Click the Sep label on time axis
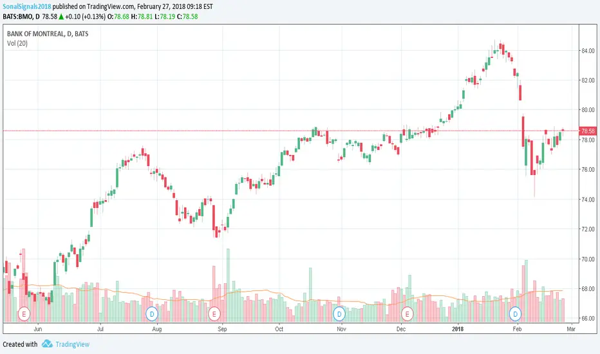 point(222,329)
